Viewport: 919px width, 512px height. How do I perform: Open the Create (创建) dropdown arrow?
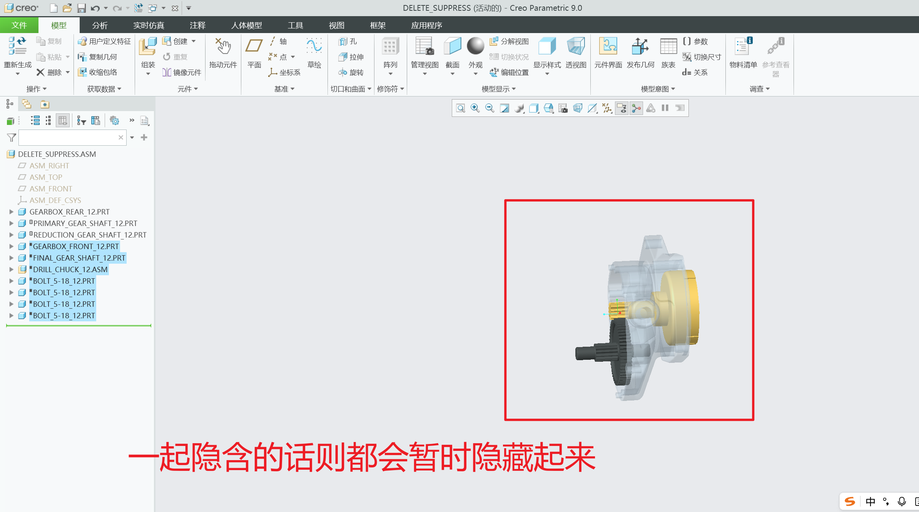[194, 41]
